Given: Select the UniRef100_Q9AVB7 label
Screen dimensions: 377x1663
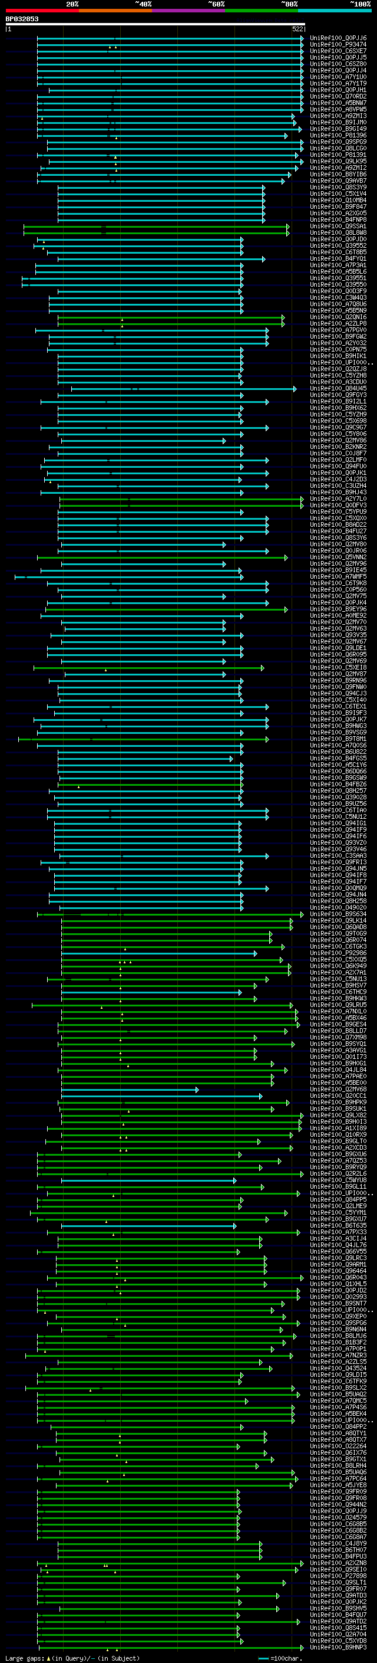Looking at the screenshot, I should pos(338,182).
